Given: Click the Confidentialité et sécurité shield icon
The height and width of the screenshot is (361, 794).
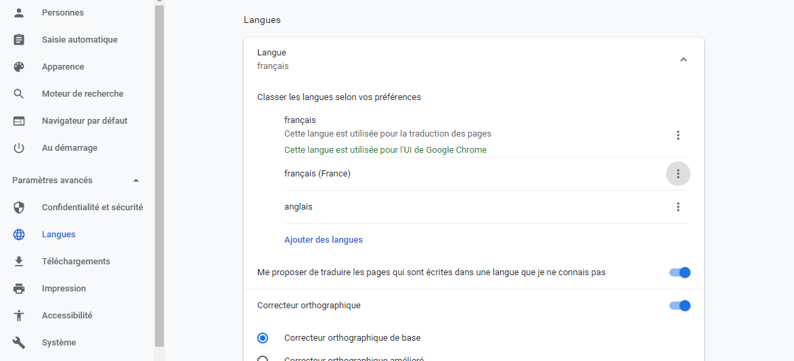Looking at the screenshot, I should point(19,208).
